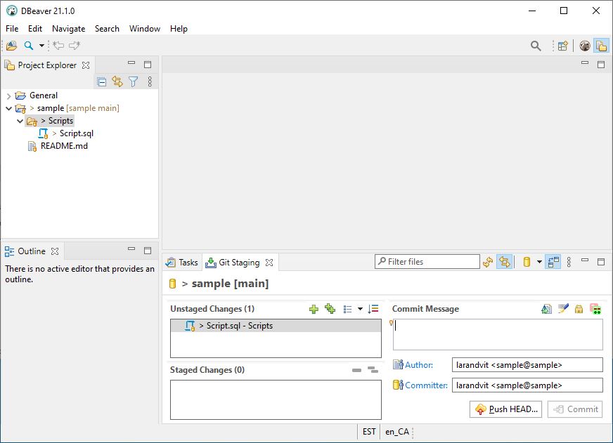Click the Commit button
This screenshot has height=443, width=613.
pos(575,409)
